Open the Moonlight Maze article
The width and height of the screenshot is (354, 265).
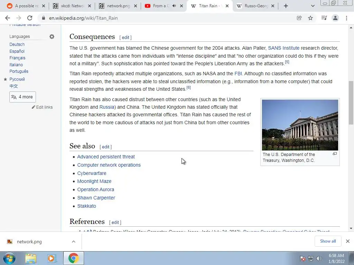pos(94,181)
